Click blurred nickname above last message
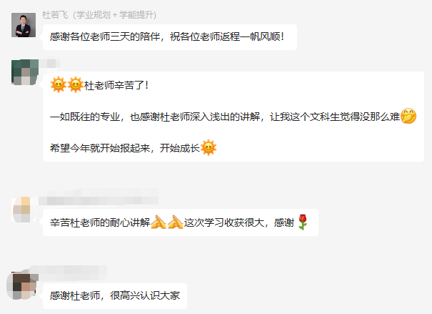 (x=69, y=270)
